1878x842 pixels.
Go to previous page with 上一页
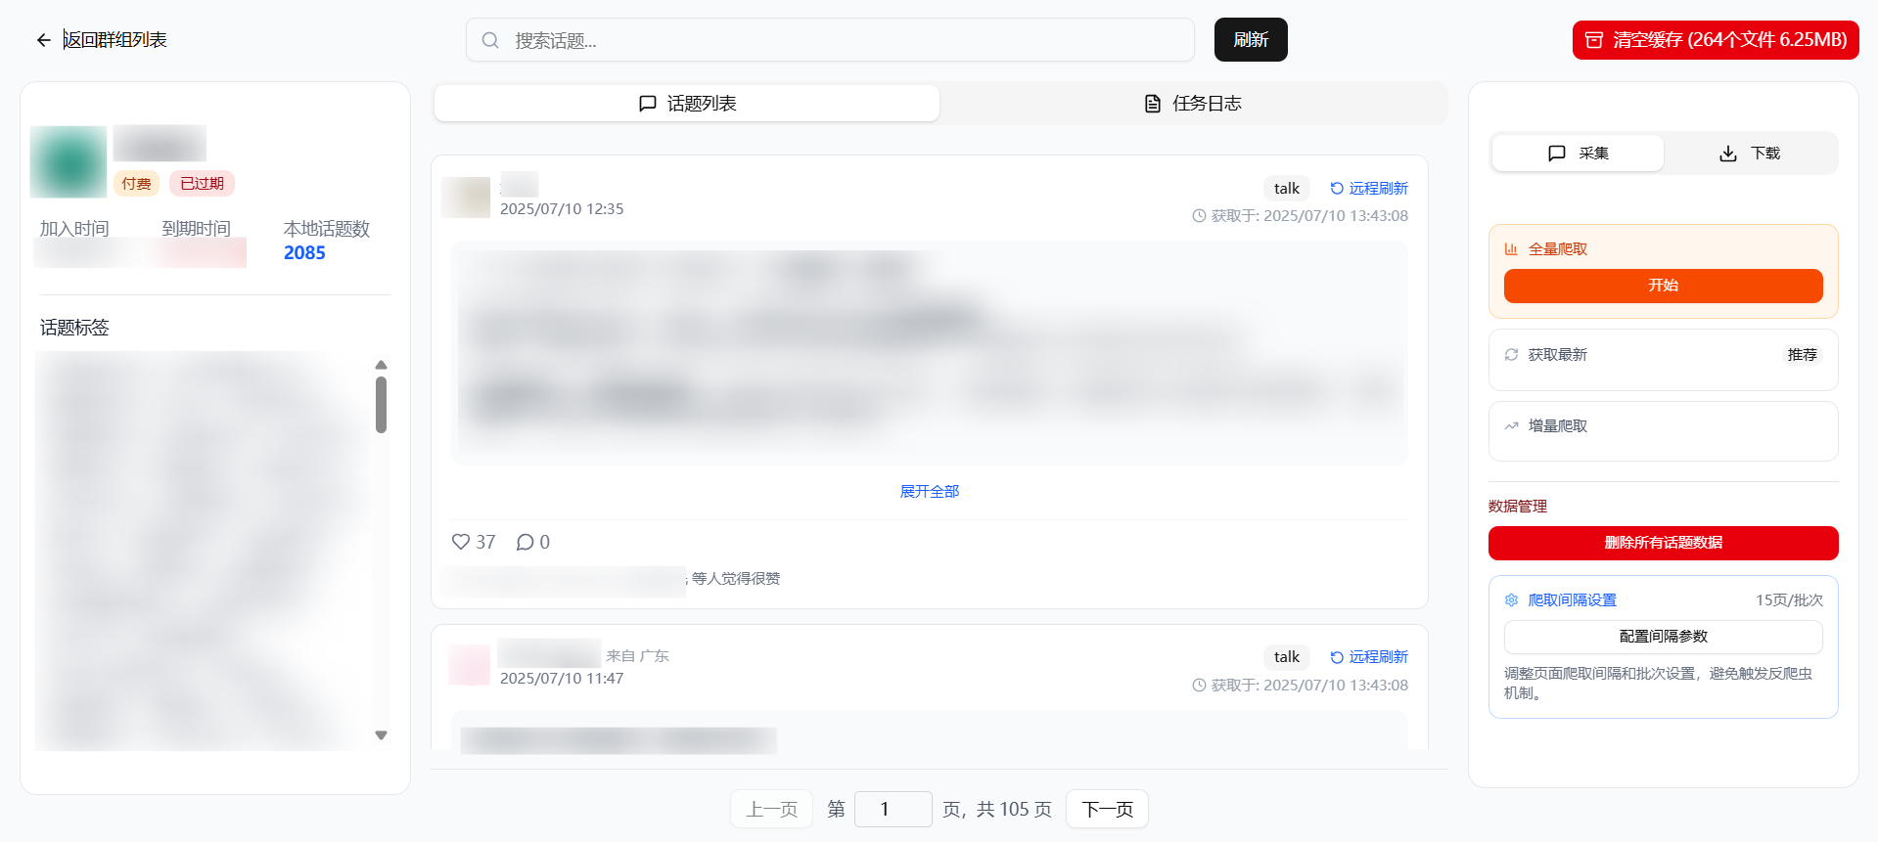(x=771, y=810)
